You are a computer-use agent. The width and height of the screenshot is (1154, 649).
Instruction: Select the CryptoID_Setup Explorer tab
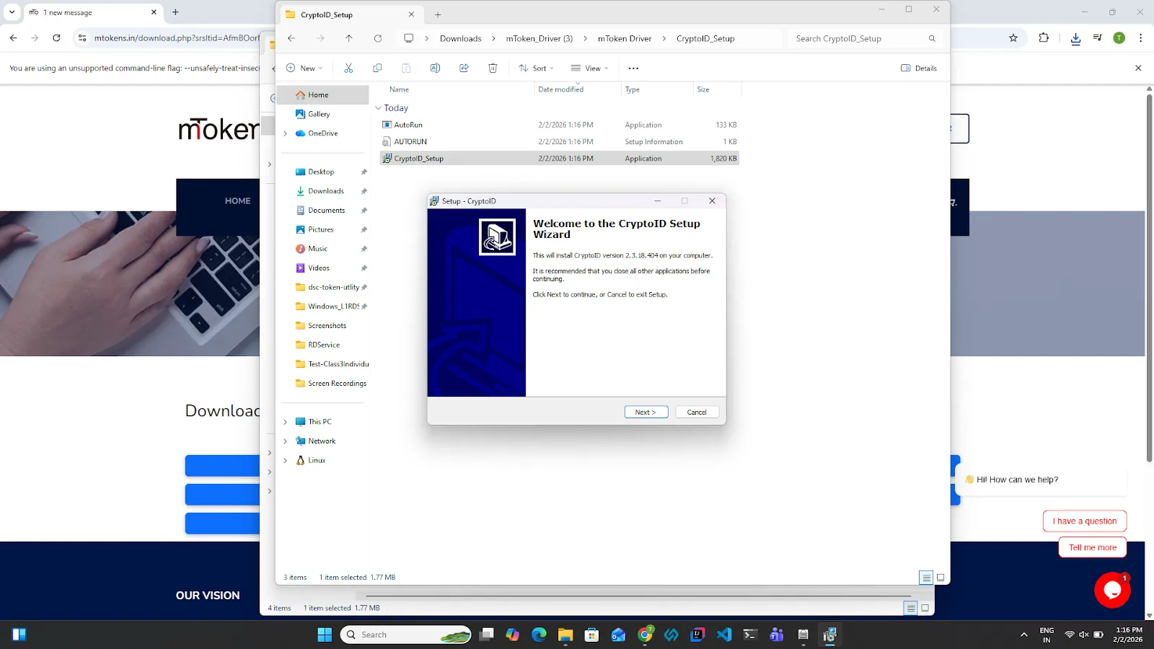point(349,14)
